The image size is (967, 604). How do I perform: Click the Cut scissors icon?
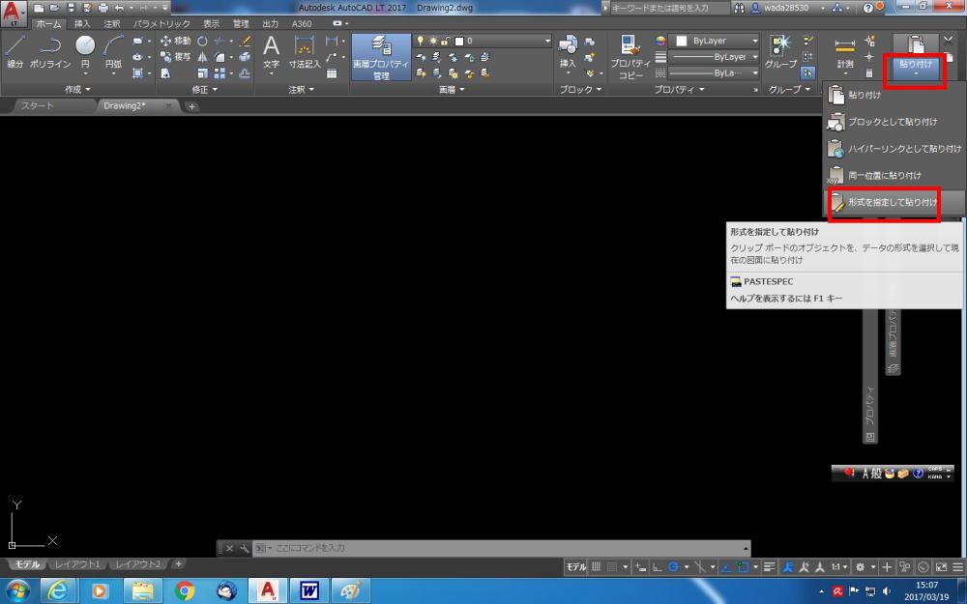(948, 41)
